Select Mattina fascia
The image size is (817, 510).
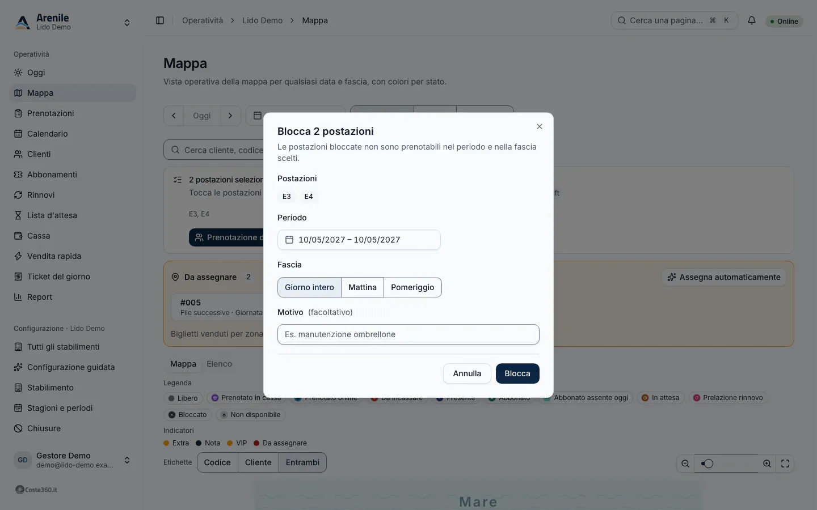click(363, 287)
